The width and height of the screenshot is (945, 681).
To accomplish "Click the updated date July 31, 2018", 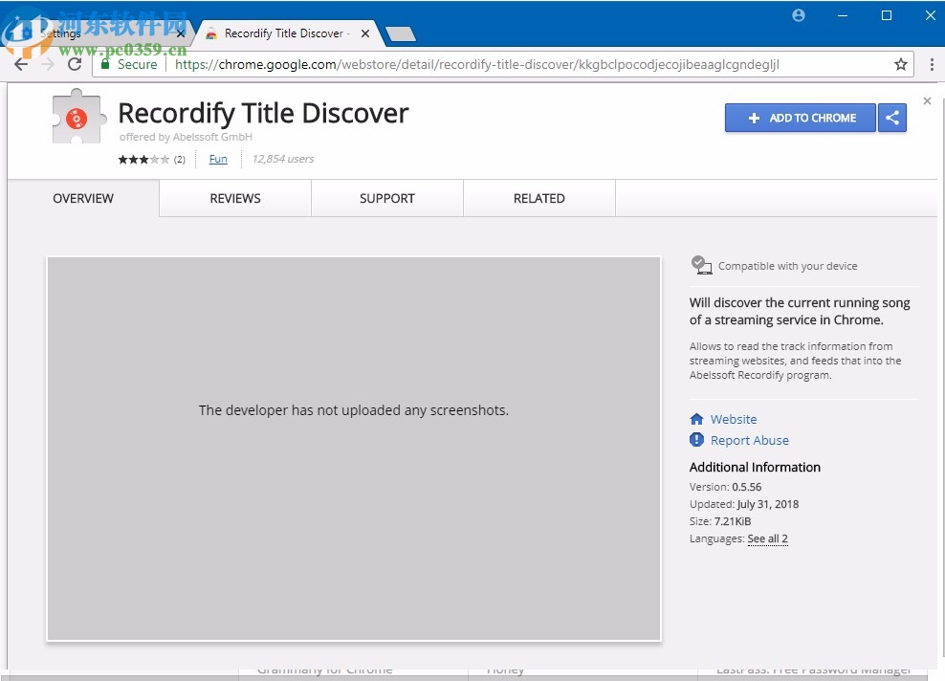I will (x=768, y=504).
